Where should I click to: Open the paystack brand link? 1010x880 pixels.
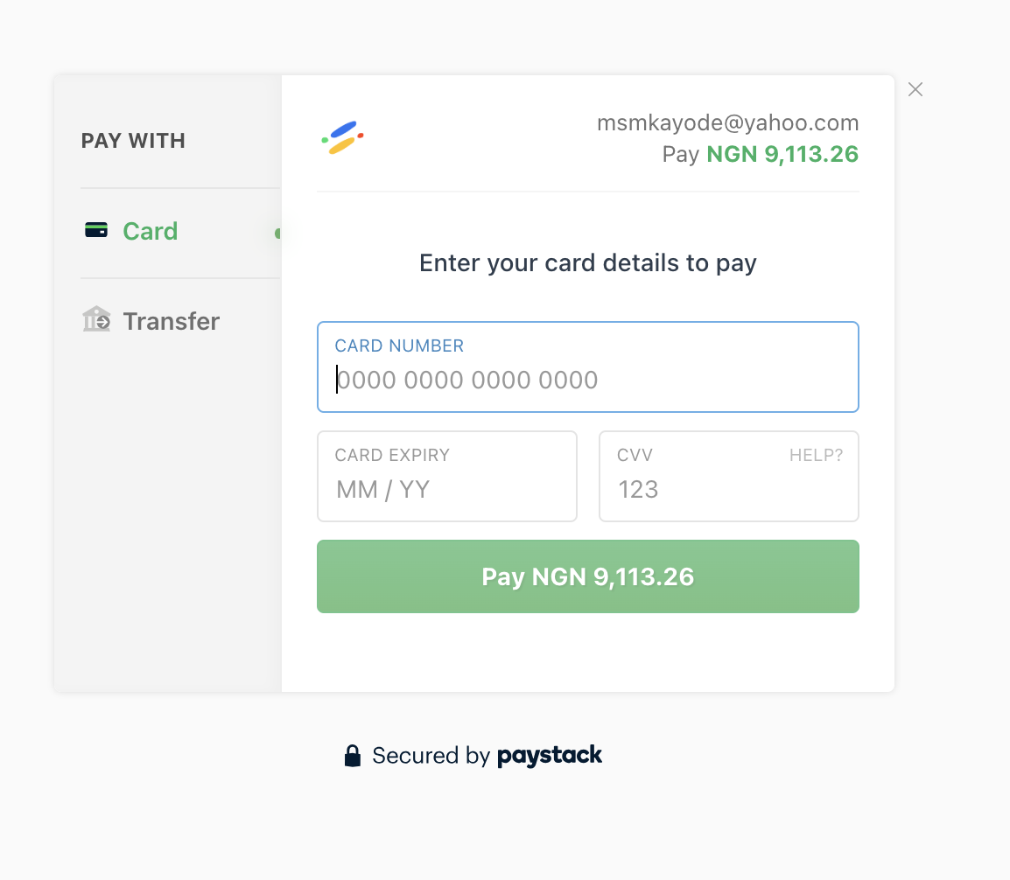coord(550,756)
